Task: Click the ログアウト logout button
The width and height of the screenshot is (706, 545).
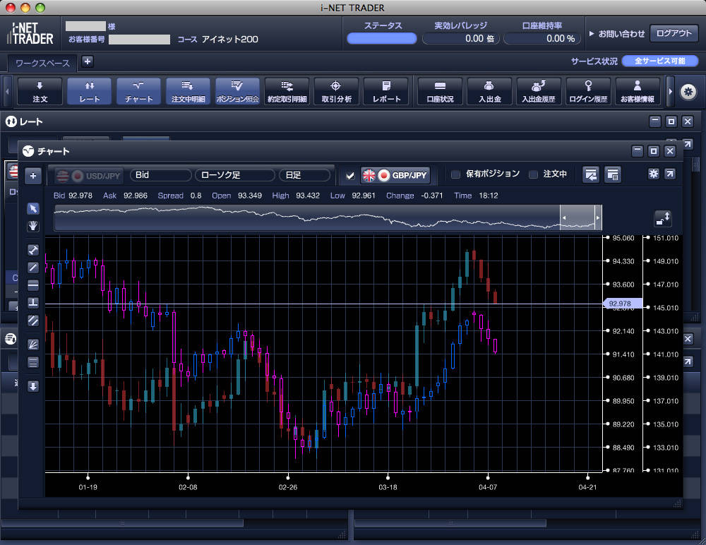Action: (x=674, y=33)
